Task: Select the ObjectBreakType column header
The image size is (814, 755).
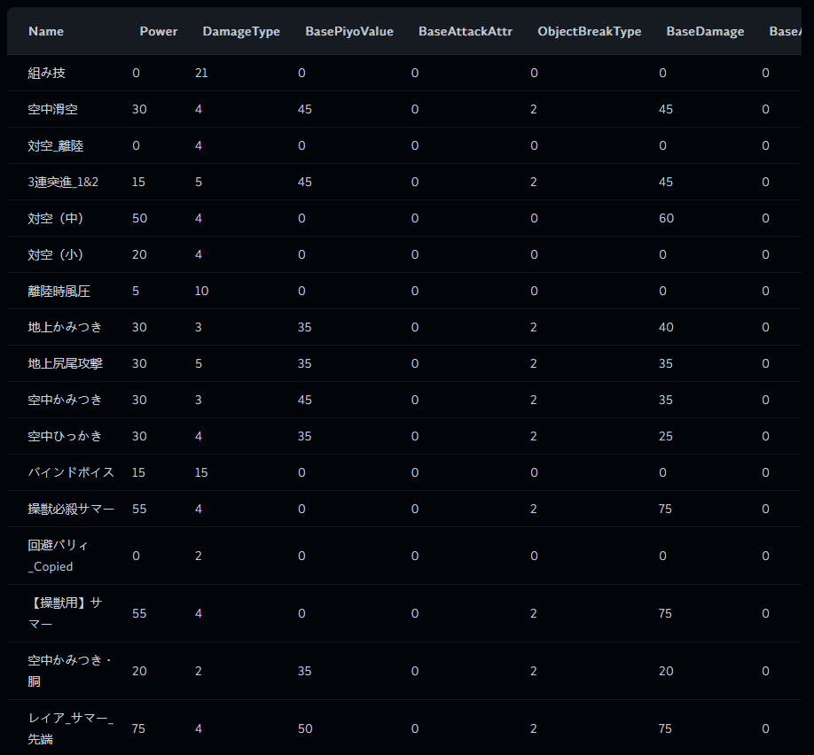Action: point(590,31)
